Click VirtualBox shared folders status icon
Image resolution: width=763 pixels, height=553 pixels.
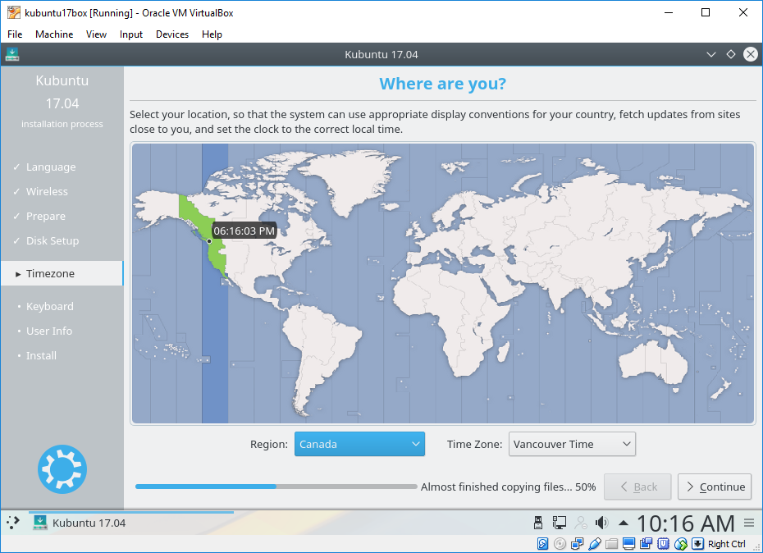tap(612, 544)
